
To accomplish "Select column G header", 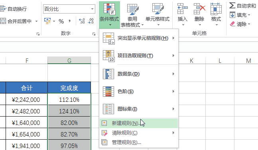I will 69,60.
